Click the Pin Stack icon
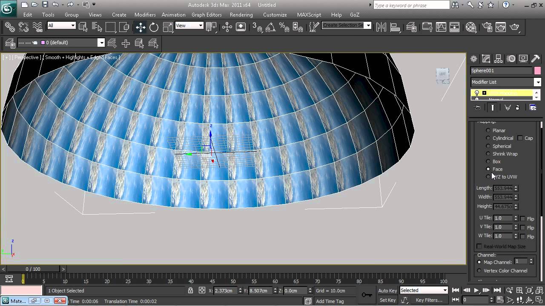The width and height of the screenshot is (545, 306). click(477, 108)
